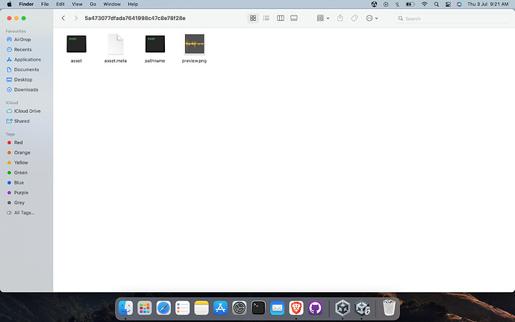Click the Wi-Fi status icon
Viewport: 515px width, 322px height.
tap(425, 4)
